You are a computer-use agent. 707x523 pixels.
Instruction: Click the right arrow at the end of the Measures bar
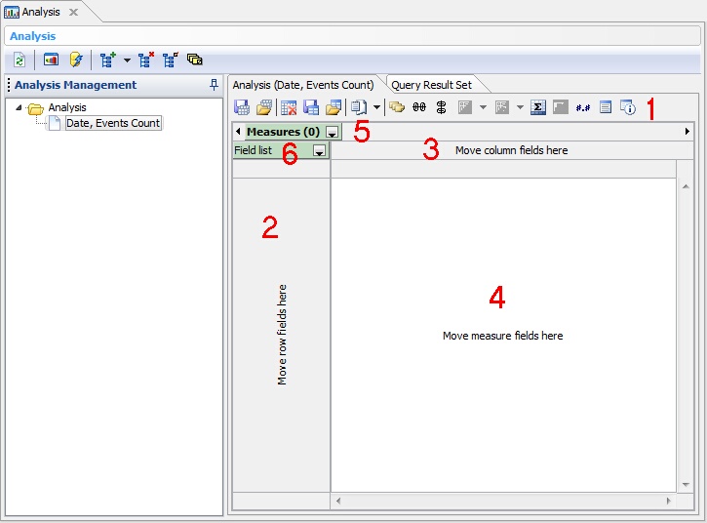pyautogui.click(x=687, y=132)
